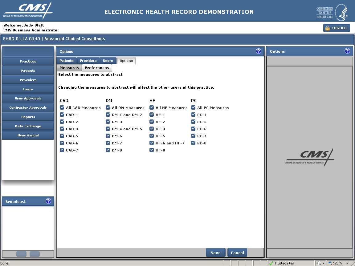Save the selected measures
This screenshot has height=266, width=355.
point(215,253)
